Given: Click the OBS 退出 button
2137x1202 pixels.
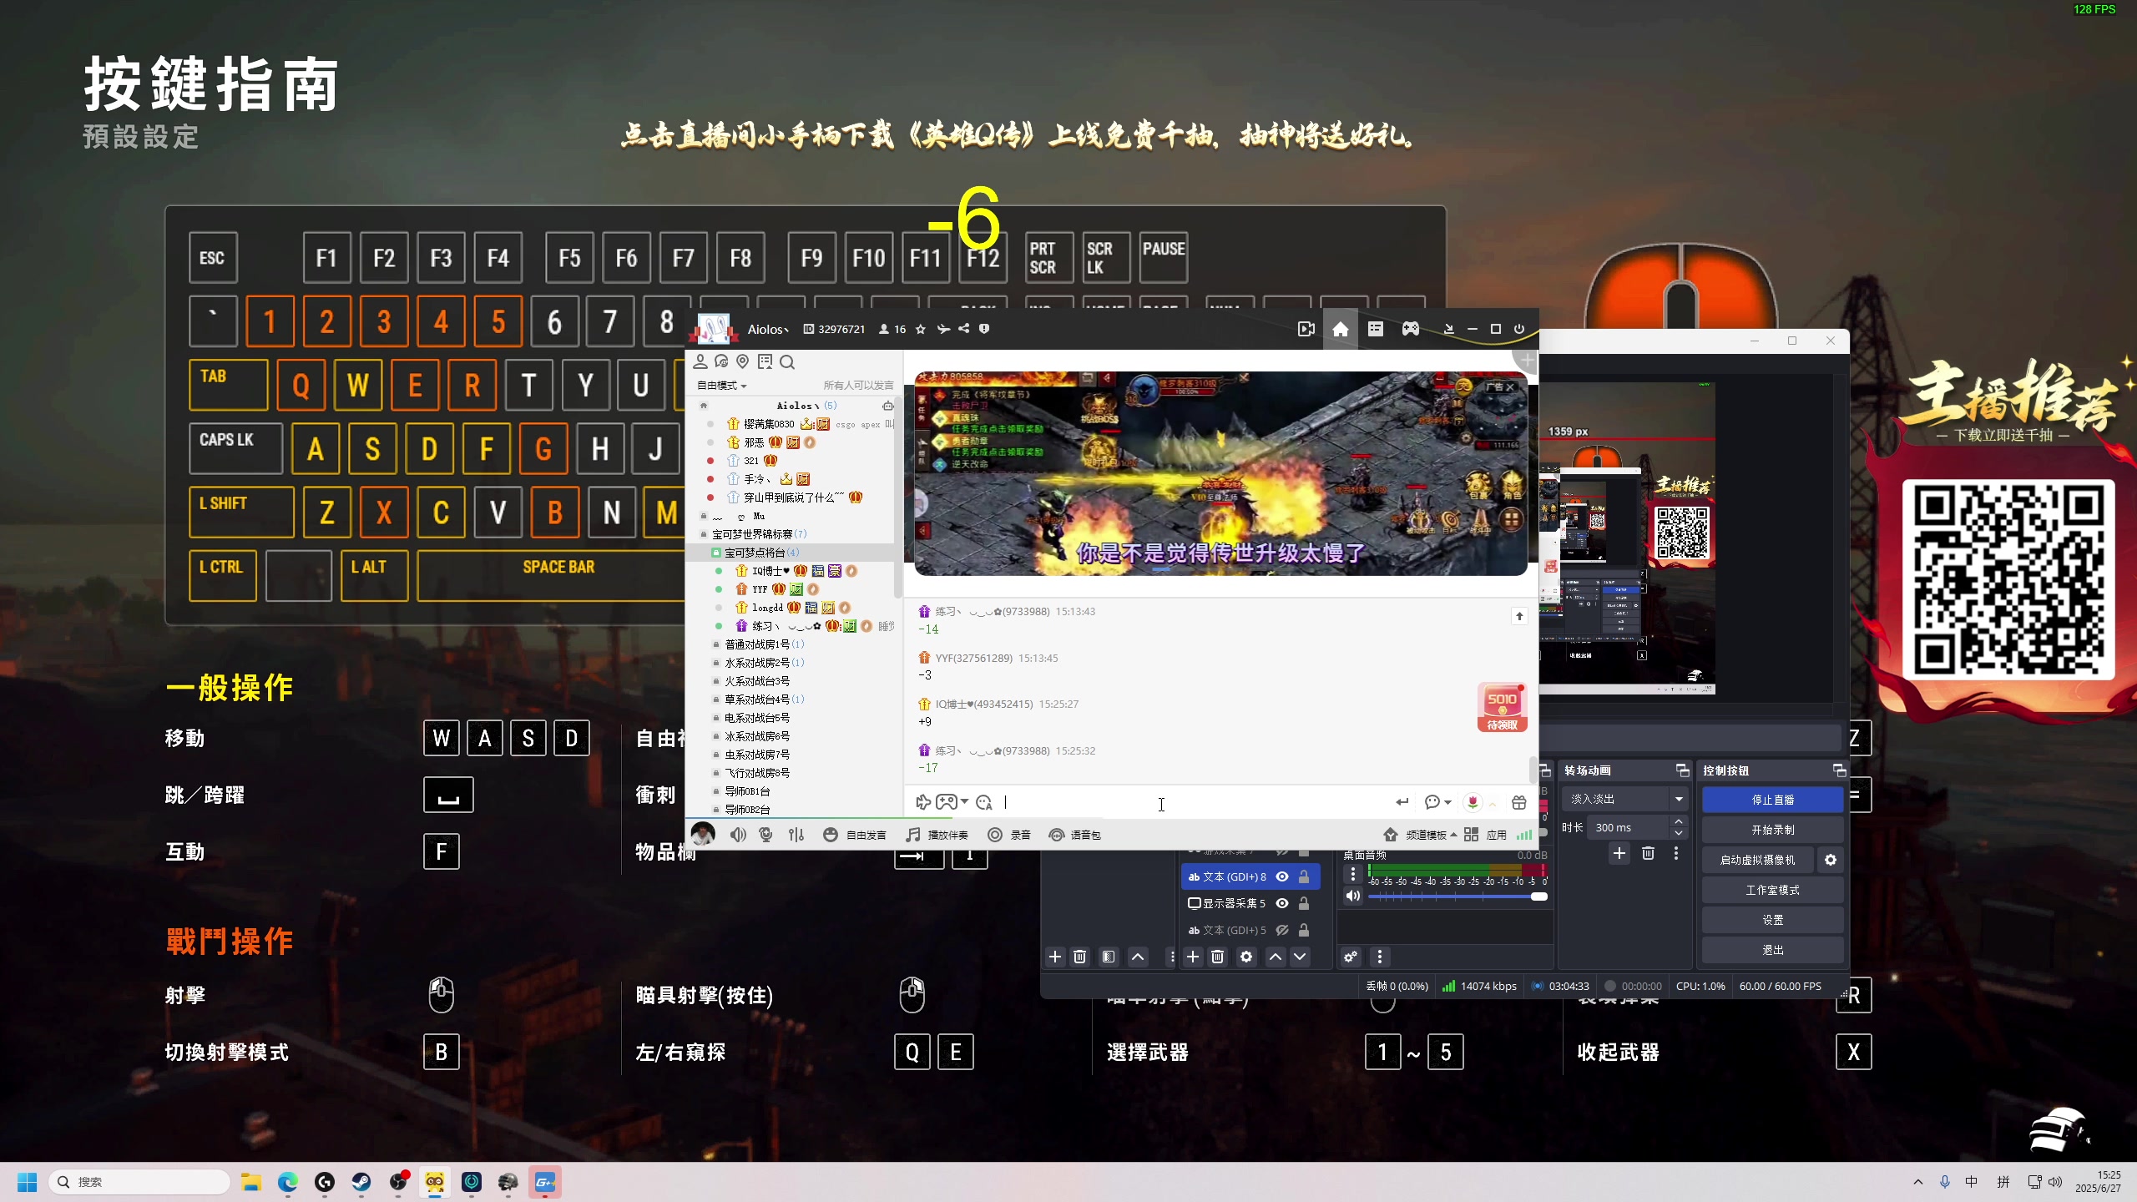Looking at the screenshot, I should point(1772,950).
